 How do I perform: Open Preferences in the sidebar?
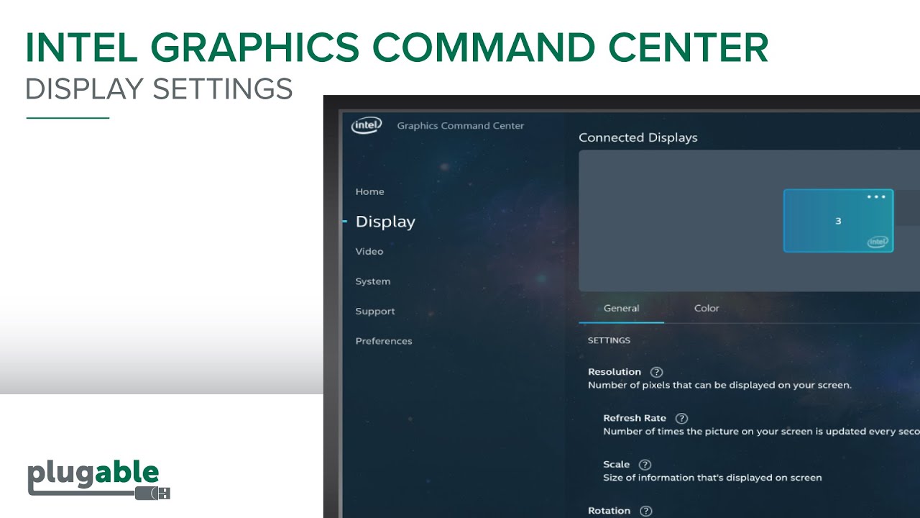384,341
